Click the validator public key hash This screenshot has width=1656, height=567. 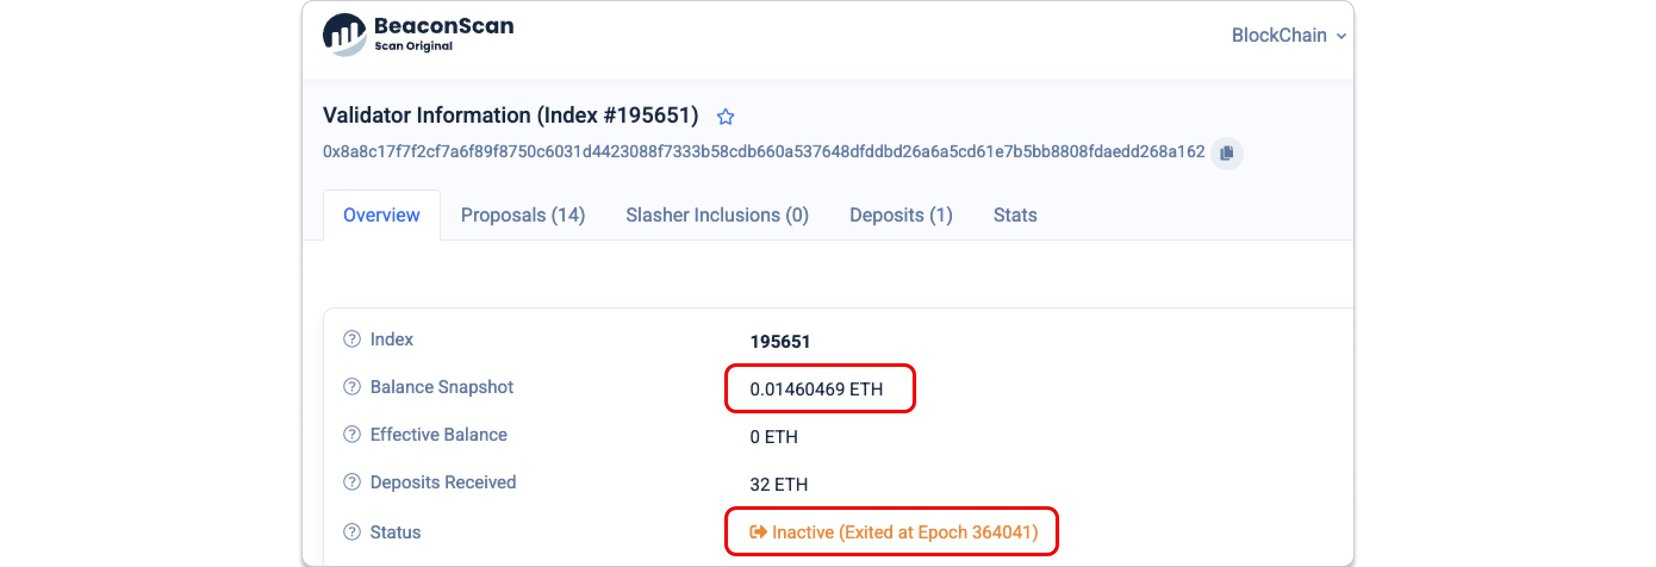[763, 152]
